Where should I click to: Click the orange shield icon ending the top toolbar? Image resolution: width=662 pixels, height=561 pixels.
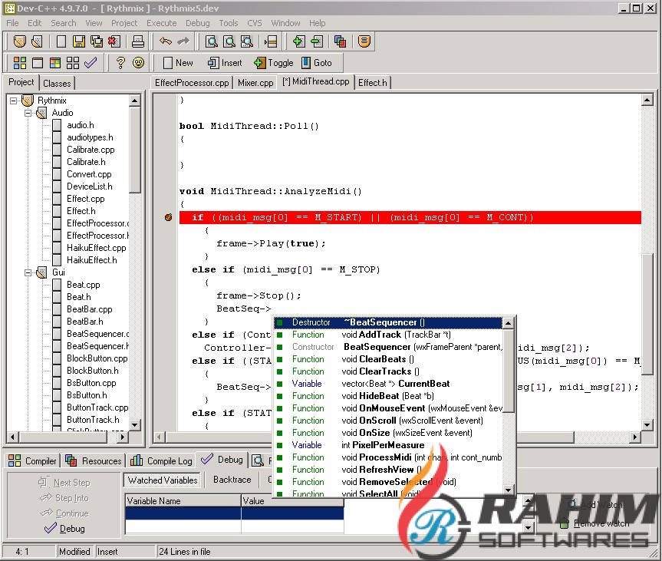coord(364,41)
